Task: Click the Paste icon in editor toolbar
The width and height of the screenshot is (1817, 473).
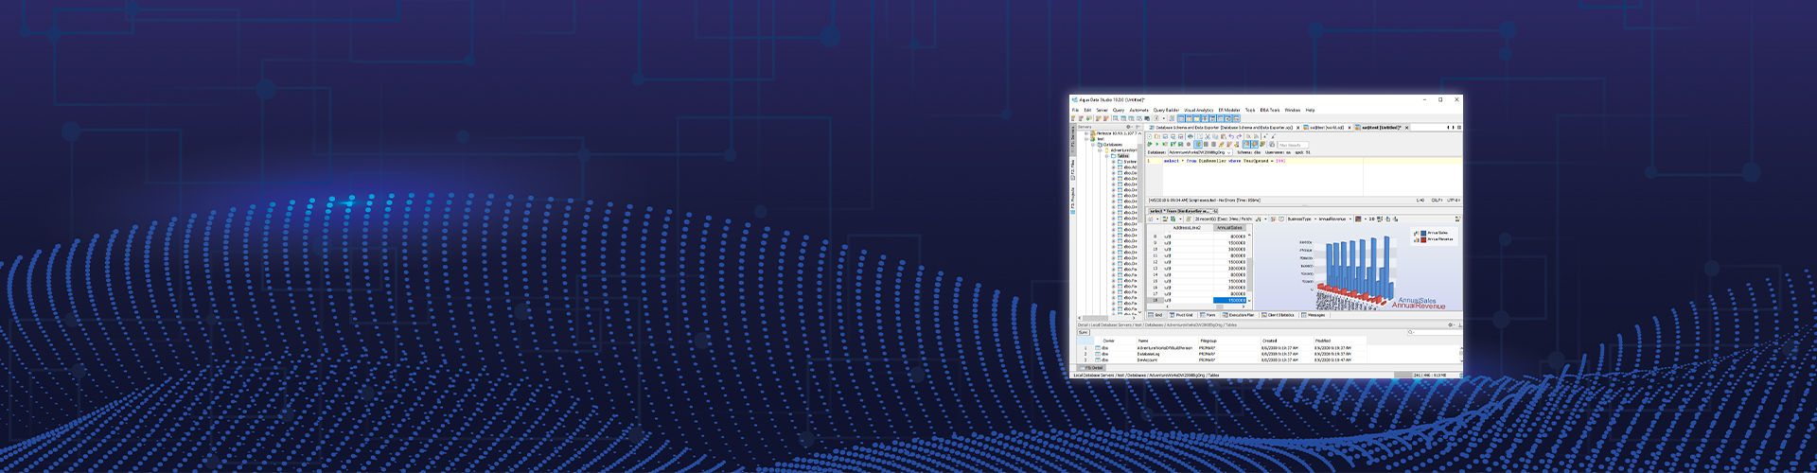Action: (1223, 136)
